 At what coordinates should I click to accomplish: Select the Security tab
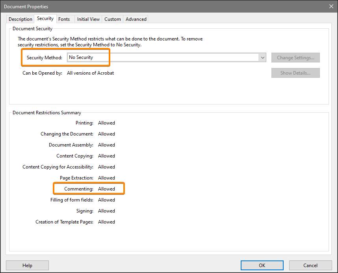[x=45, y=18]
